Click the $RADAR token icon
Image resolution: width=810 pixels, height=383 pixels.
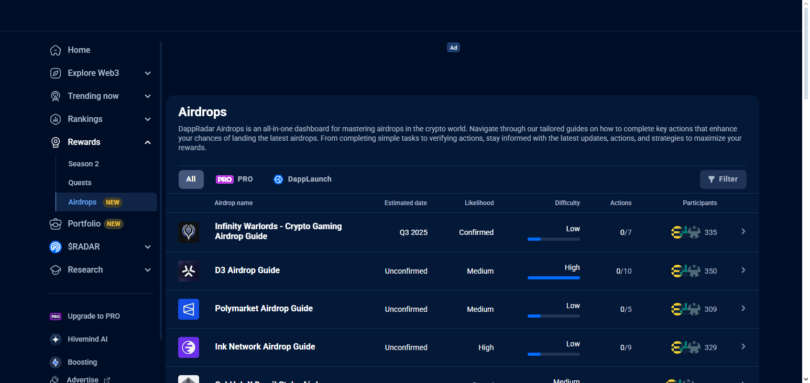(x=55, y=246)
